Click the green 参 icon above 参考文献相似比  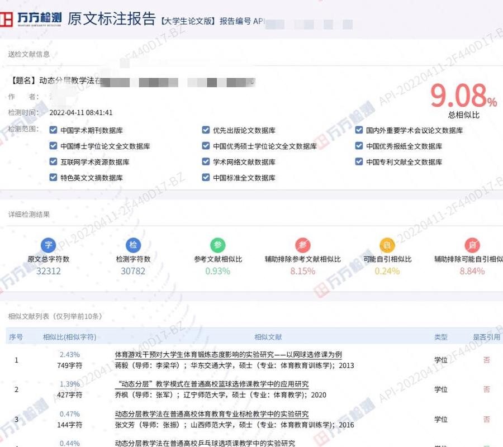[217, 245]
